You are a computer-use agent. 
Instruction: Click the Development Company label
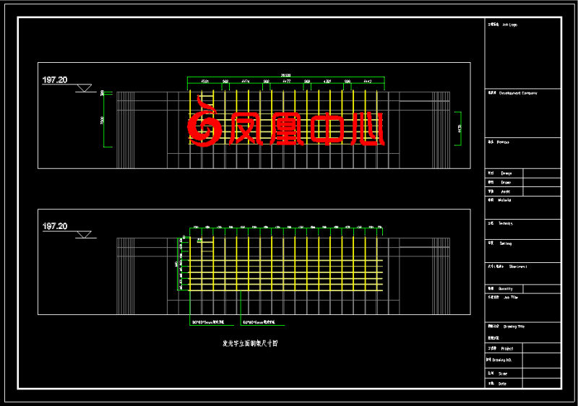pos(513,93)
